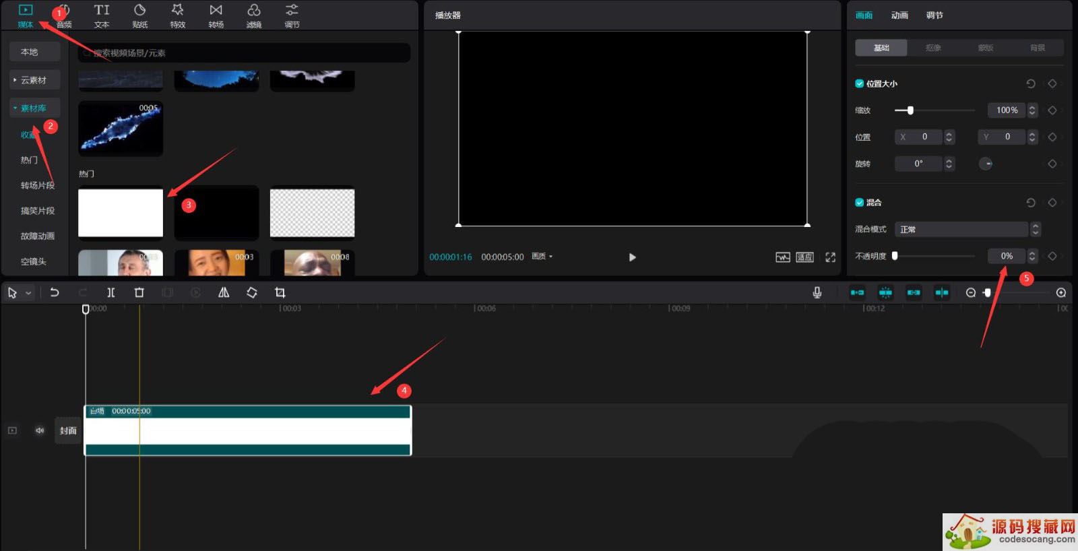Switch to the 调节 tab in properties
Screen dimensions: 1078x551
pos(934,15)
